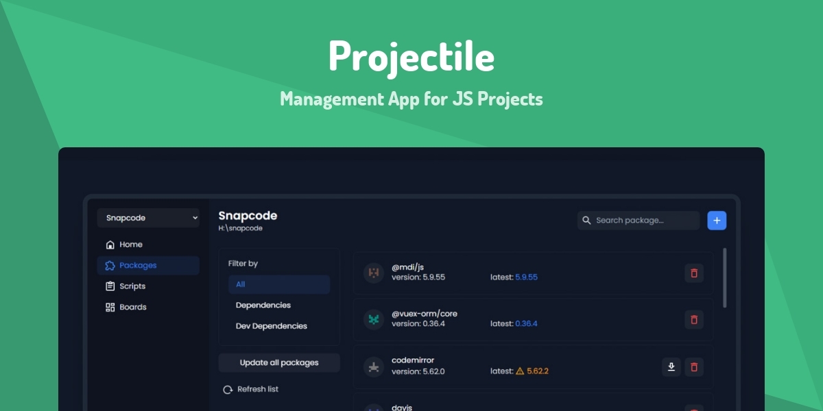Viewport: 823px width, 411px height.
Task: Open Packages via the gear icon
Action: [110, 265]
